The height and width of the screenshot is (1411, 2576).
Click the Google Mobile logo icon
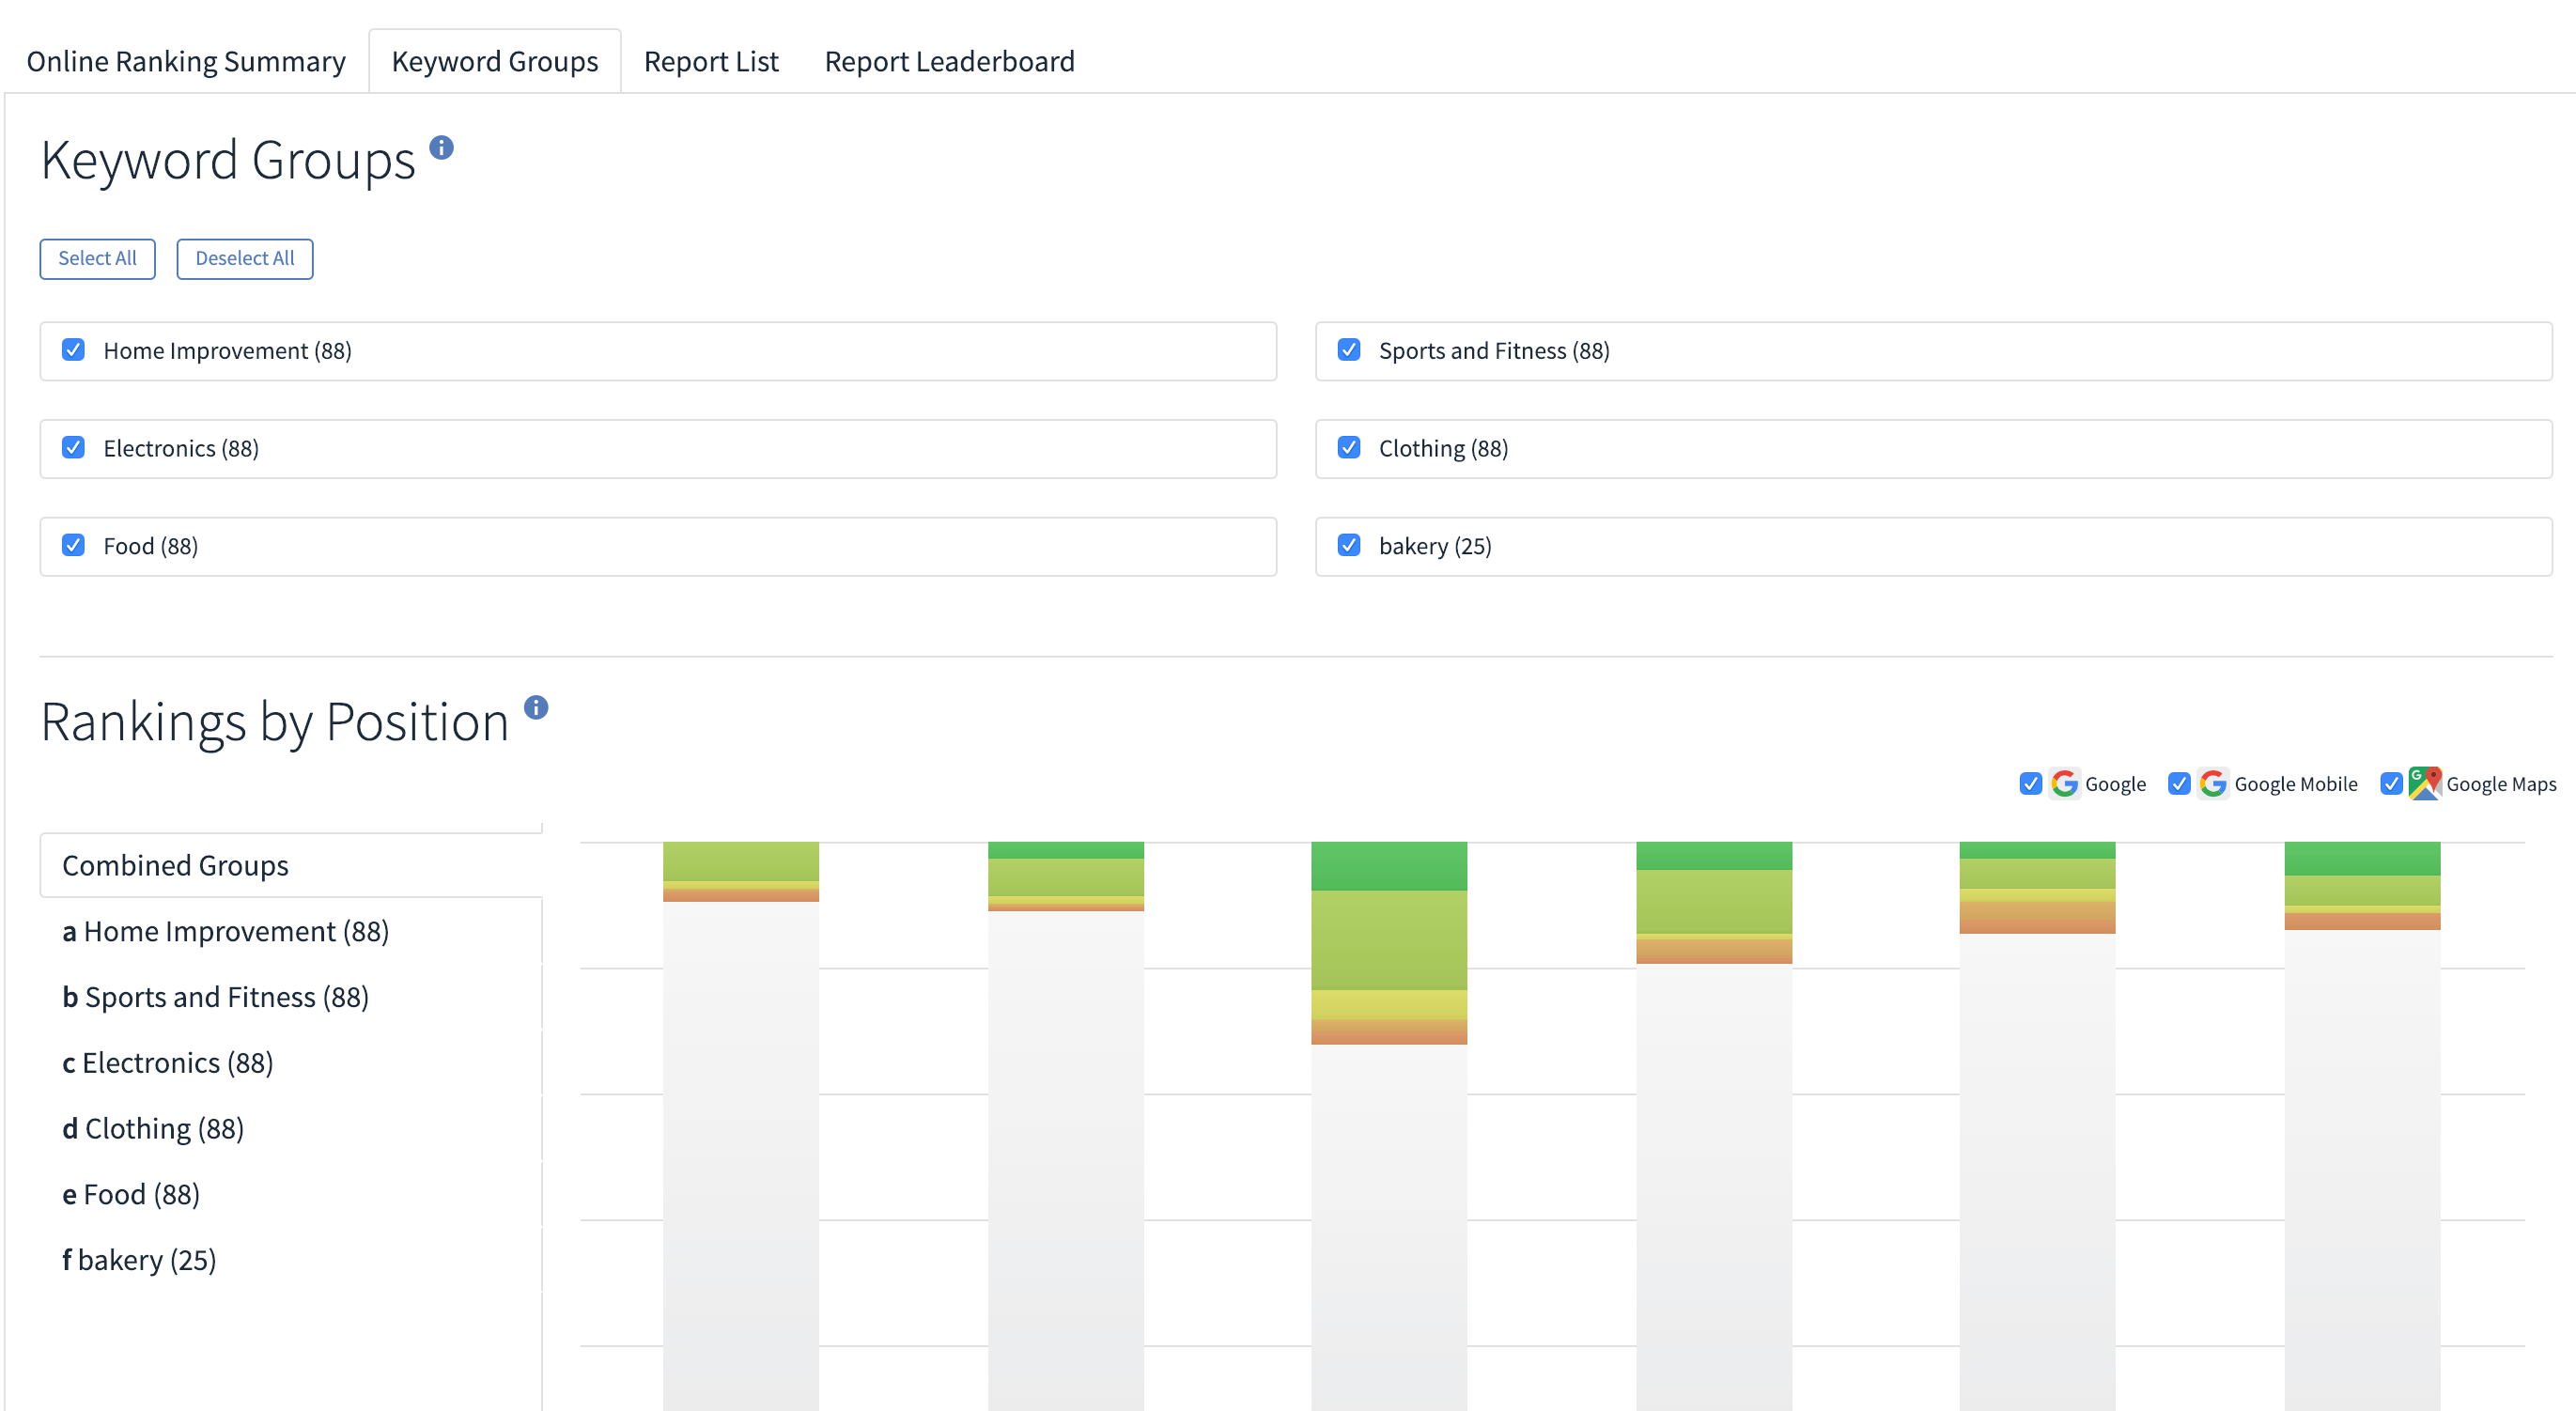click(2213, 784)
